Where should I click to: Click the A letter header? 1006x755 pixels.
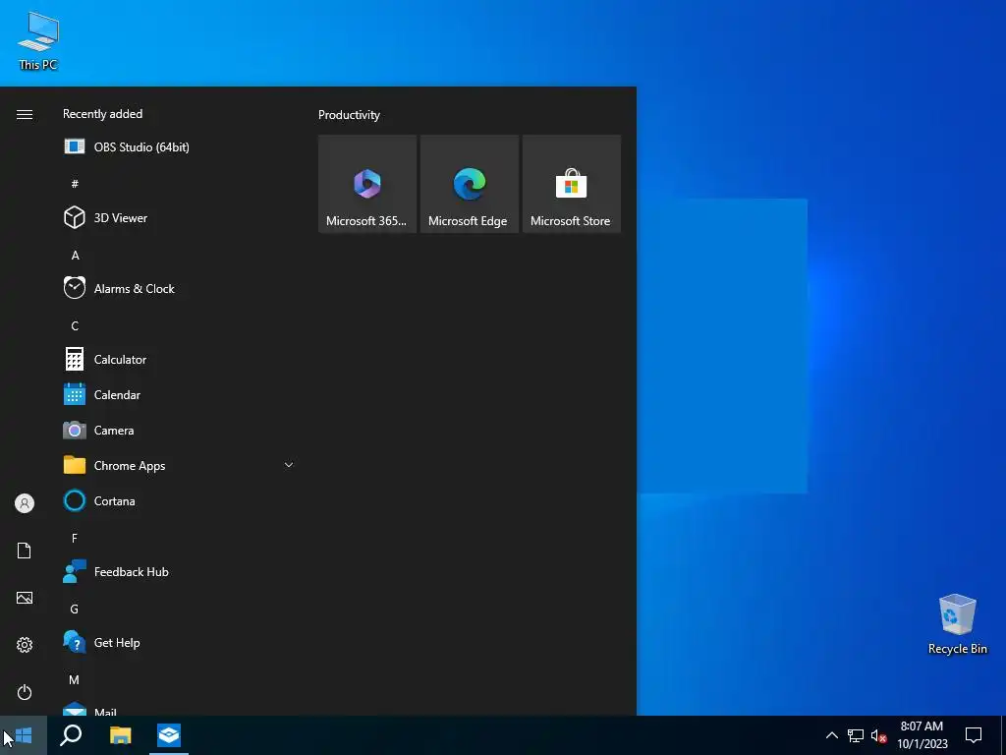(x=75, y=255)
